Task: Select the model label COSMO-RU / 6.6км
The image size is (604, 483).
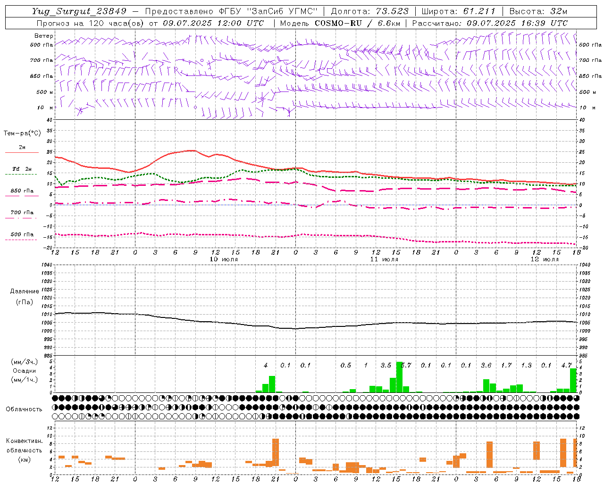Action: (357, 23)
